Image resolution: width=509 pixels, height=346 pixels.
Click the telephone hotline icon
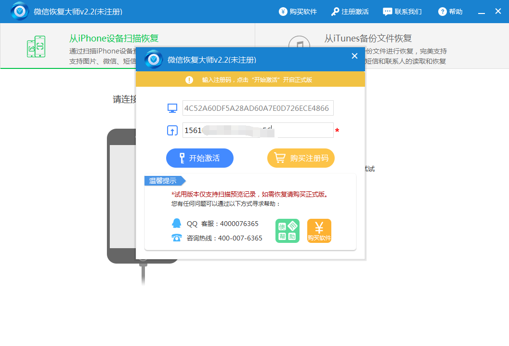177,238
